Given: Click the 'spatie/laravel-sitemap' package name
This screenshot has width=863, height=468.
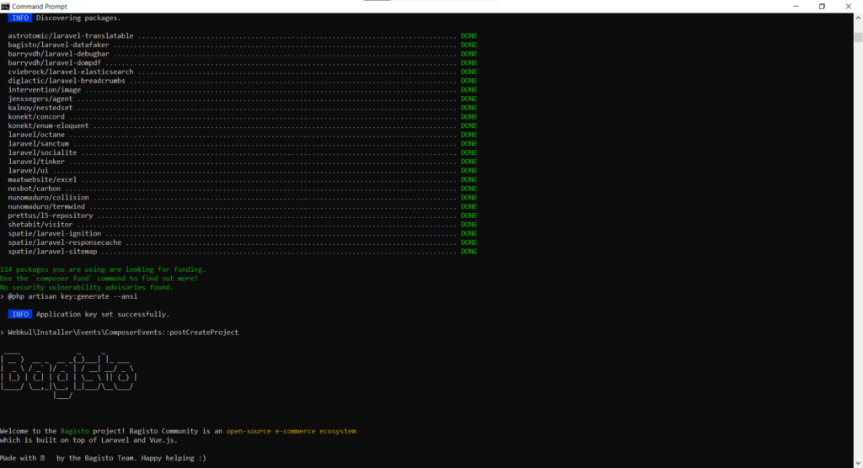Looking at the screenshot, I should tap(52, 252).
